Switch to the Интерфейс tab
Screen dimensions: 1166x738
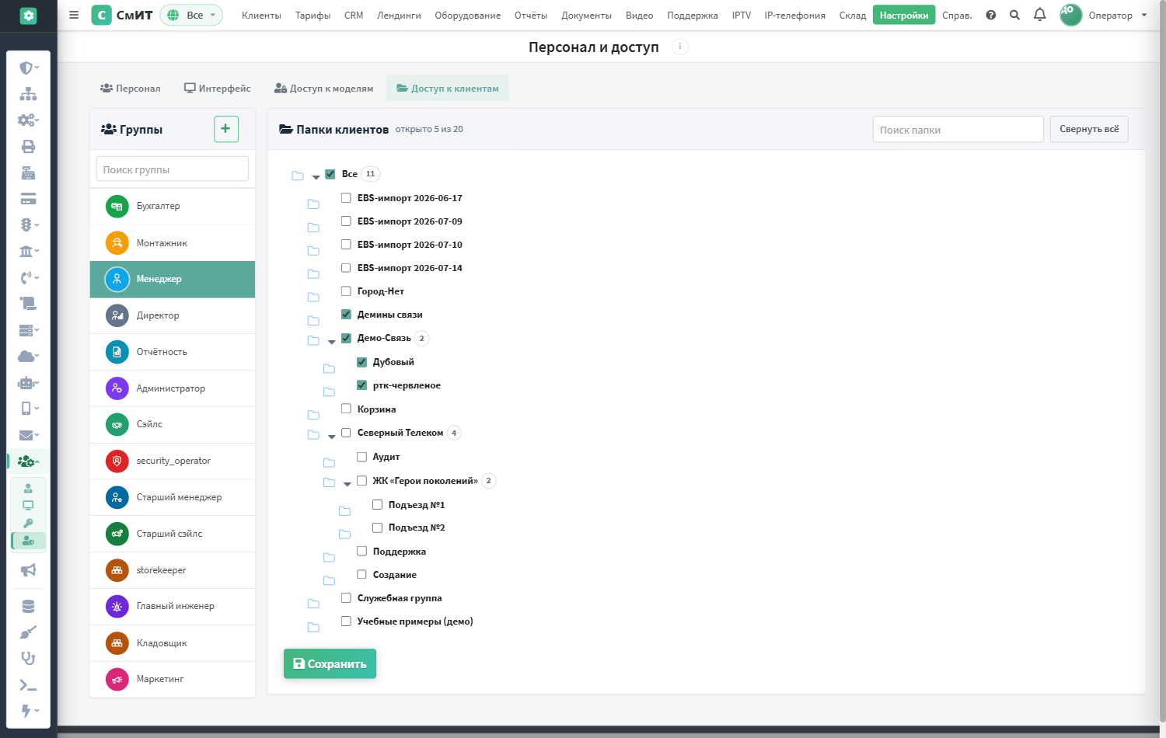(x=218, y=89)
